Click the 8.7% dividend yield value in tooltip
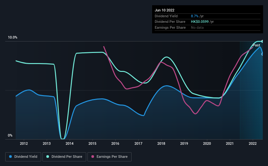Viewport: 268px width, 166px height. [x=195, y=16]
